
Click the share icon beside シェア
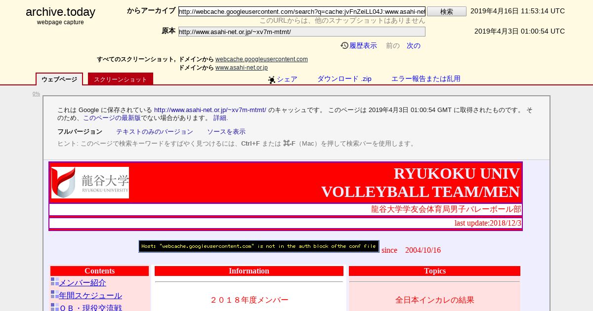[272, 79]
